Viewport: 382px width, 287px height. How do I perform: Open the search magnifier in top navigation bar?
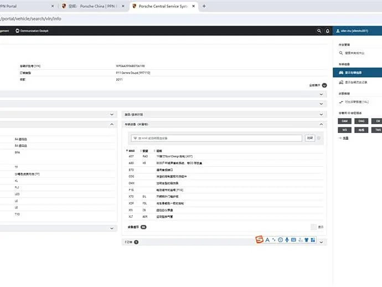coord(319,30)
